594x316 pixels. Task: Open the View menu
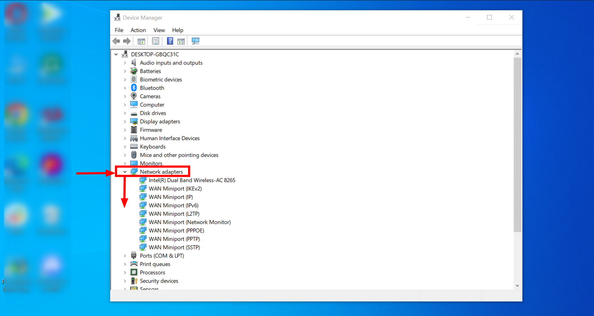[159, 30]
